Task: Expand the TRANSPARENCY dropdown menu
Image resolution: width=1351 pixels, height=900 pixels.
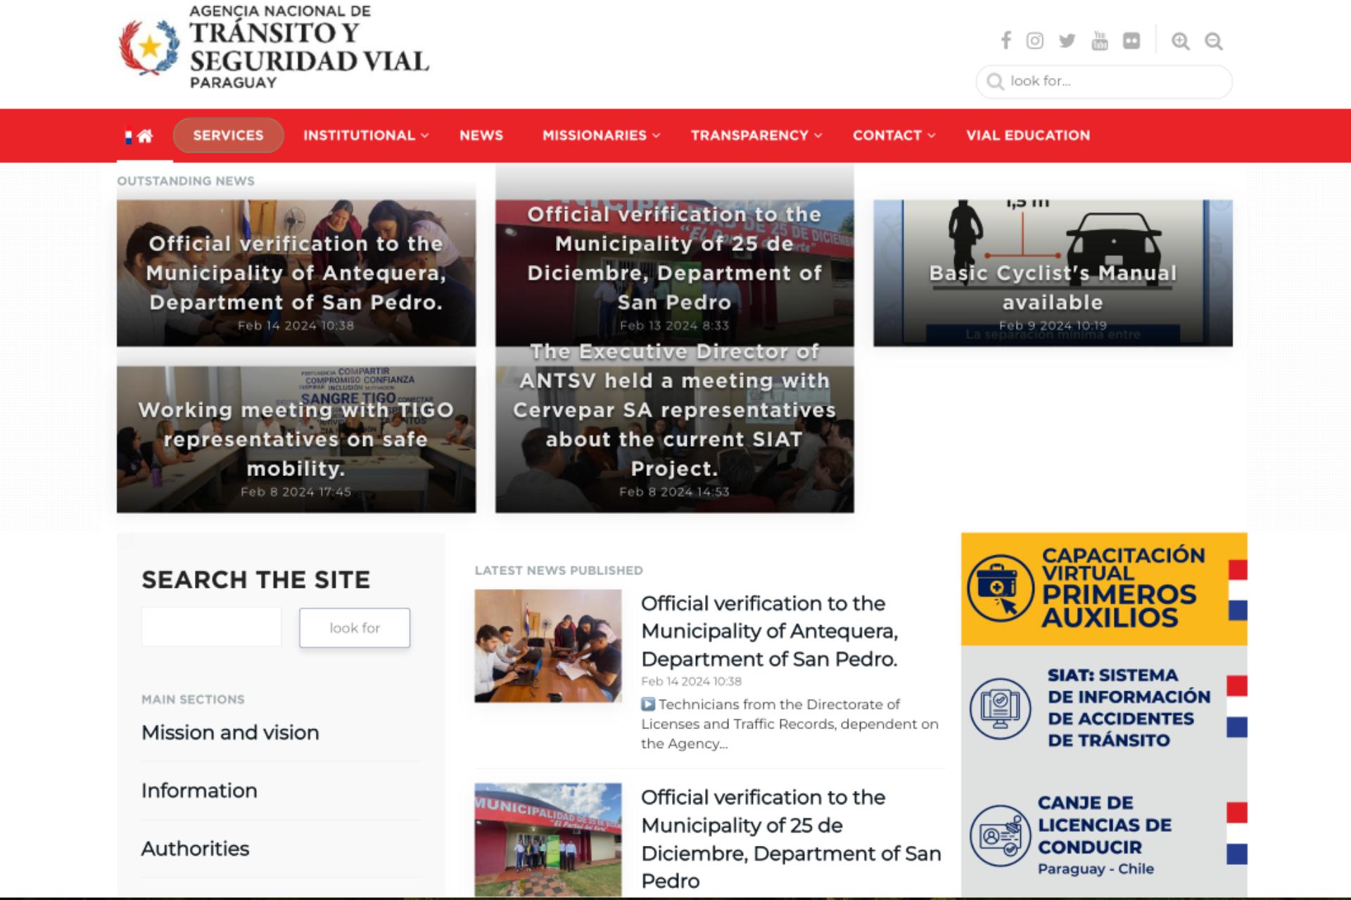Action: 750,135
